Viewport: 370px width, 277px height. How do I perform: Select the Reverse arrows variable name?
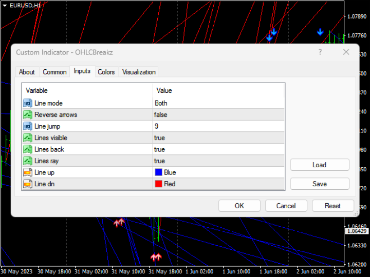point(55,115)
